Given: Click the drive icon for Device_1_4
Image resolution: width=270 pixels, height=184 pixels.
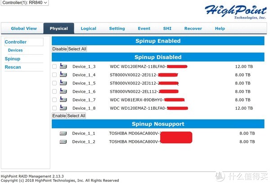Looking at the screenshot, I should (x=63, y=74).
